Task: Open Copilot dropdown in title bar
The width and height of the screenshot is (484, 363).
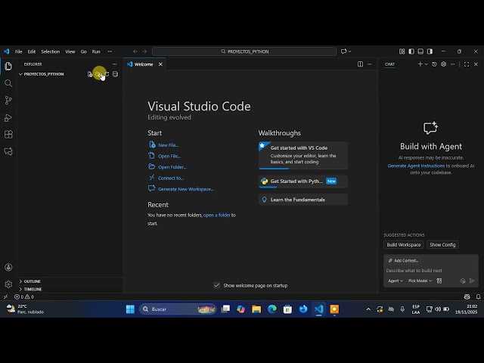Action: pyautogui.click(x=349, y=51)
